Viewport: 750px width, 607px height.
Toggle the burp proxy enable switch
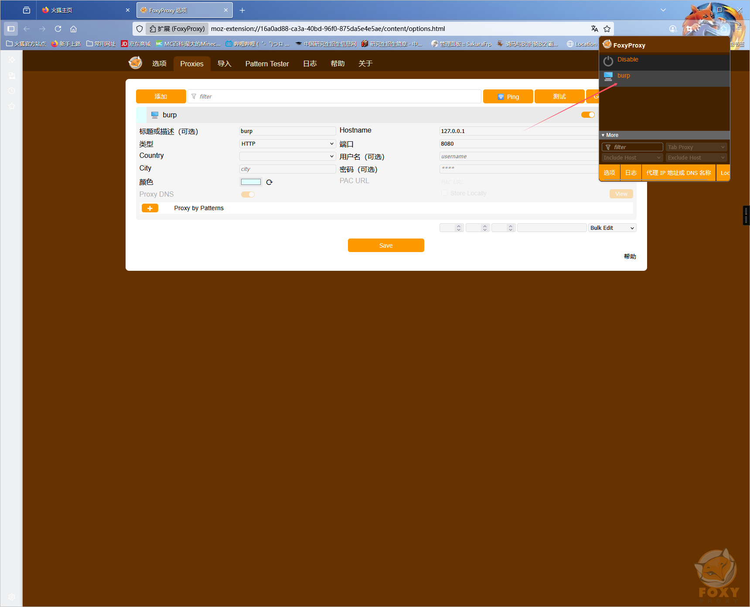[588, 115]
